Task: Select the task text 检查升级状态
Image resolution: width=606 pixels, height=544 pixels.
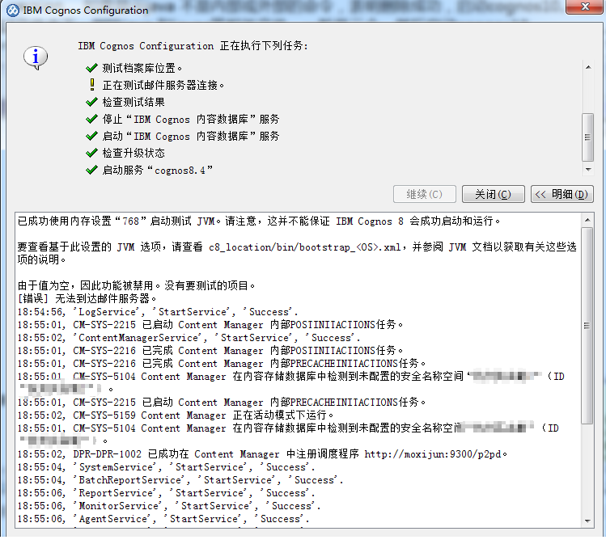Action: coord(133,154)
